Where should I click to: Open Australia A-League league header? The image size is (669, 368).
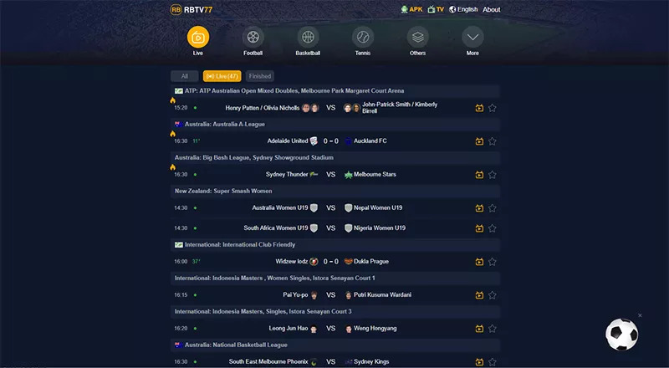point(335,125)
